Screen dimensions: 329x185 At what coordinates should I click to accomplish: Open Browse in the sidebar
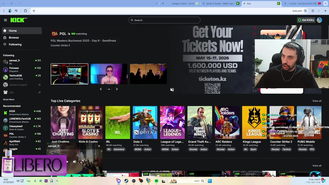tap(22, 38)
